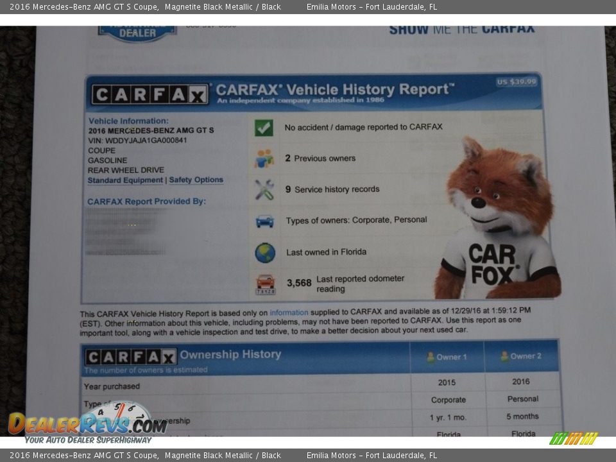Click the red car odometer icon

pyautogui.click(x=265, y=284)
